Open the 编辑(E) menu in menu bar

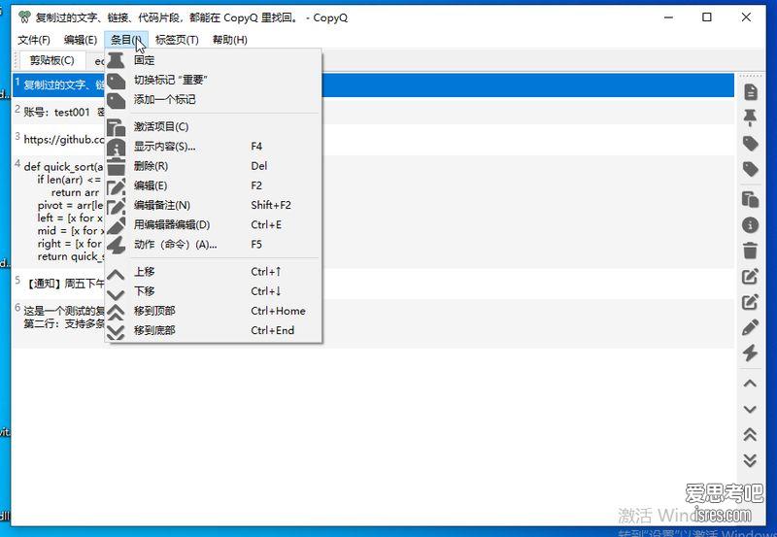[x=81, y=40]
